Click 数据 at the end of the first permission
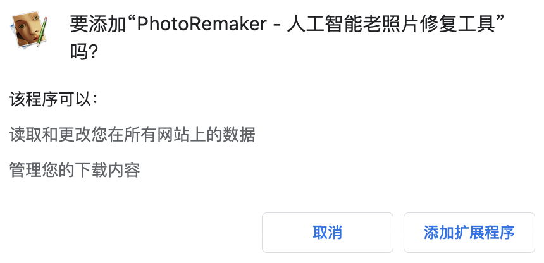Image resolution: width=544 pixels, height=263 pixels. (239, 135)
